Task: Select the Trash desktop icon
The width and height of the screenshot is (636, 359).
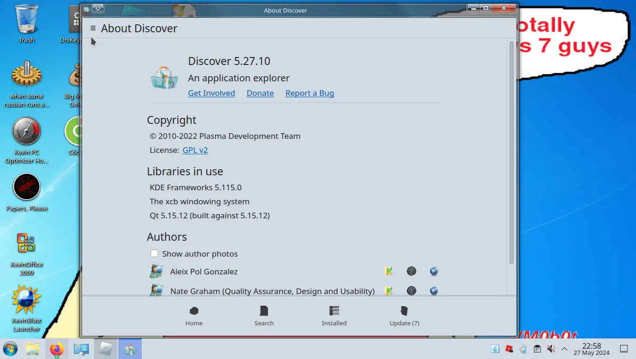Action: [x=27, y=24]
